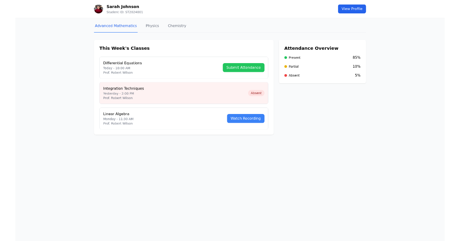Submit attendance for Differential Equations
The image size is (460, 241).
243,67
